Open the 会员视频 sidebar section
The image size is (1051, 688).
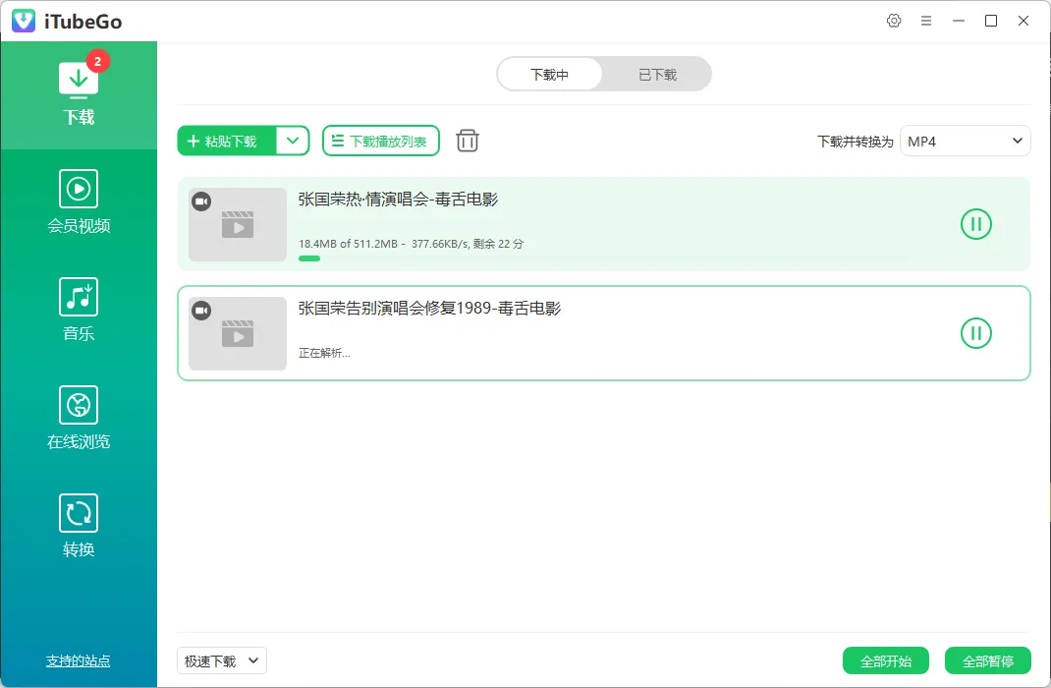[x=79, y=201]
